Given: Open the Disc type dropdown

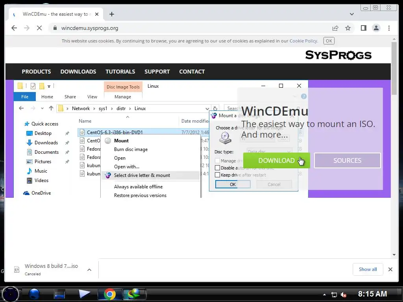Looking at the screenshot, I should (269, 151).
